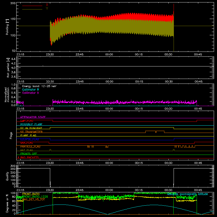This screenshot has width=217, height=217.
Task: Click the red X legend label
Action: pos(47,5)
